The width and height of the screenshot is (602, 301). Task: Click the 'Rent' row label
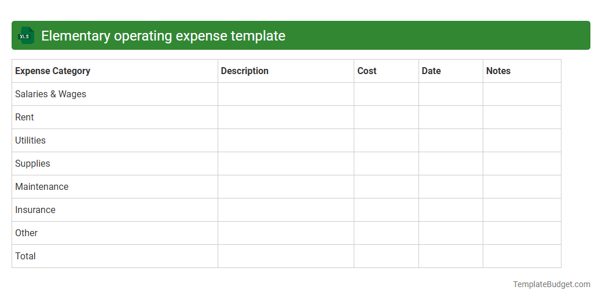24,117
